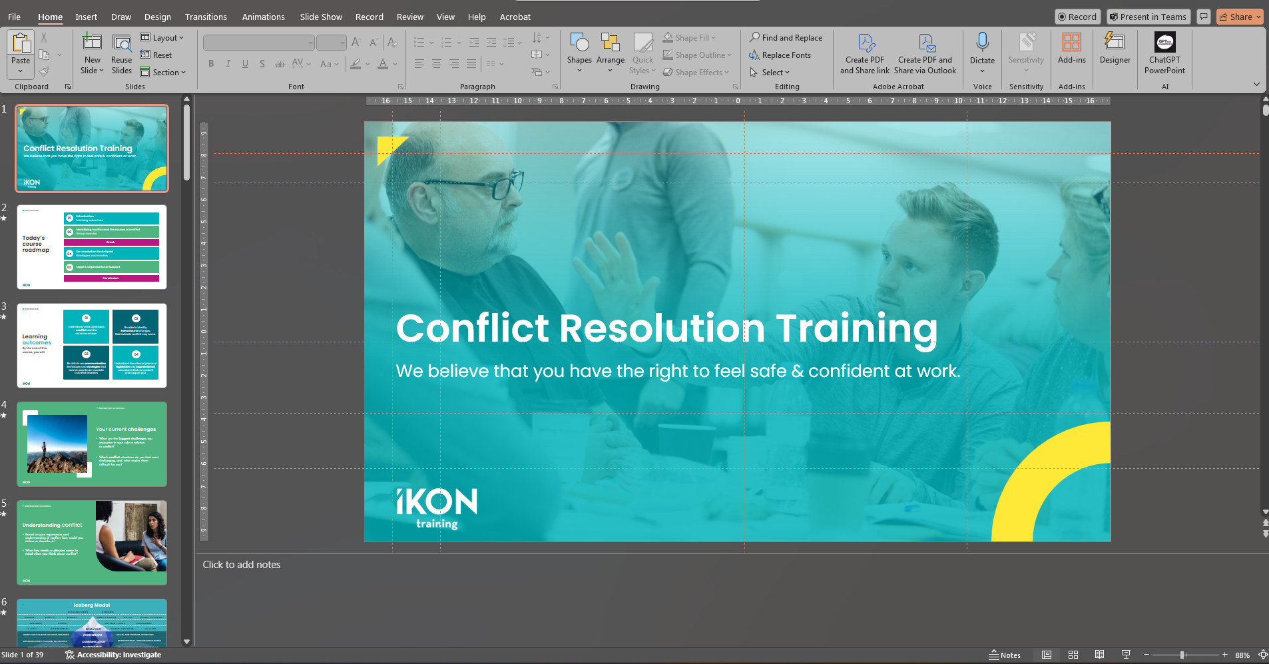
Task: Click Create PDF and Share via Outlook
Action: pos(925,53)
